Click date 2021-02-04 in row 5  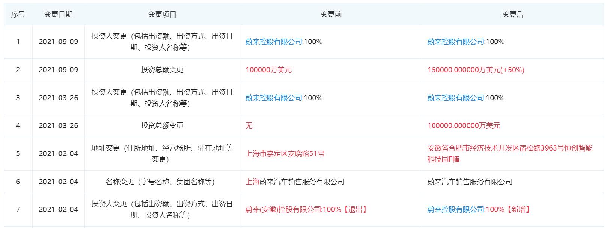(x=58, y=154)
